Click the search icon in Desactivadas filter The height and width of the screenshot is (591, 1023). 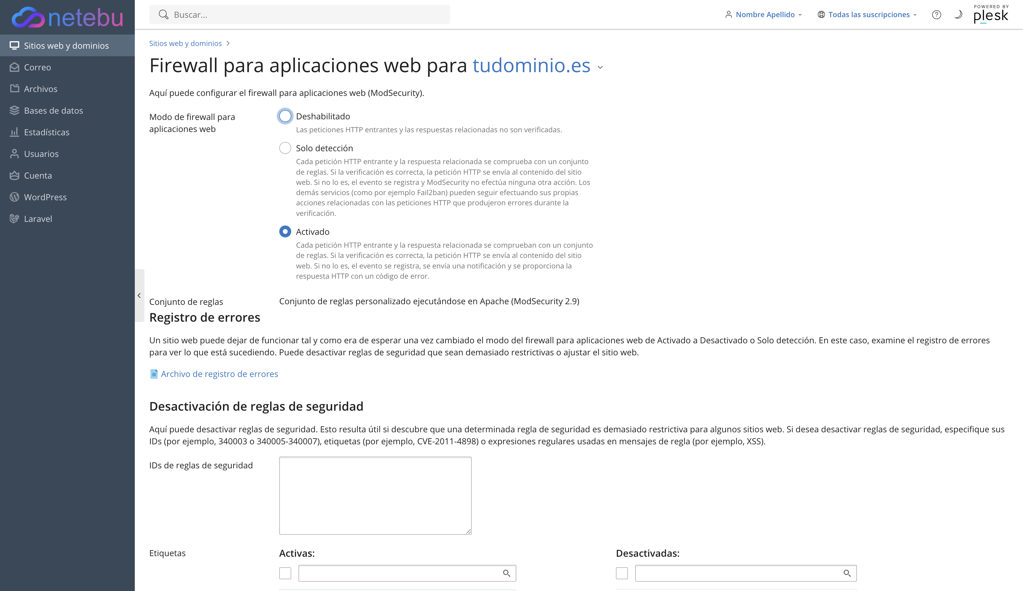[847, 573]
